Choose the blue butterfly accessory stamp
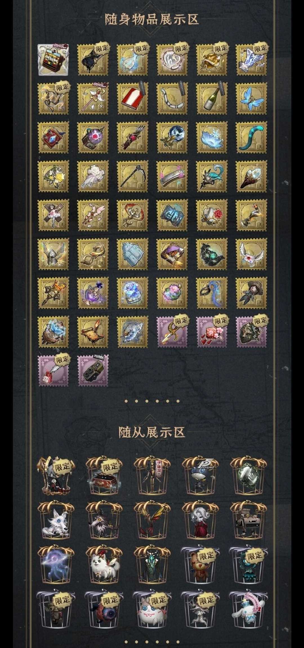Image resolution: width=304 pixels, height=648 pixels. pyautogui.click(x=251, y=99)
